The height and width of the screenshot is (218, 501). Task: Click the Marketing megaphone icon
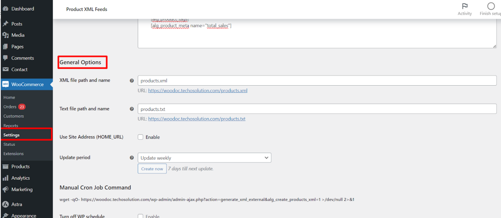point(6,189)
